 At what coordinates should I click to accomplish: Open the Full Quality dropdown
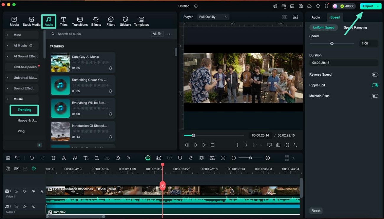click(213, 17)
